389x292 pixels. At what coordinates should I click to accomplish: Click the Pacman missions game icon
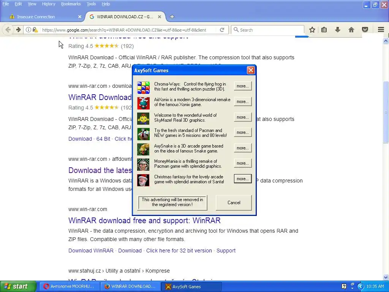[143, 134]
